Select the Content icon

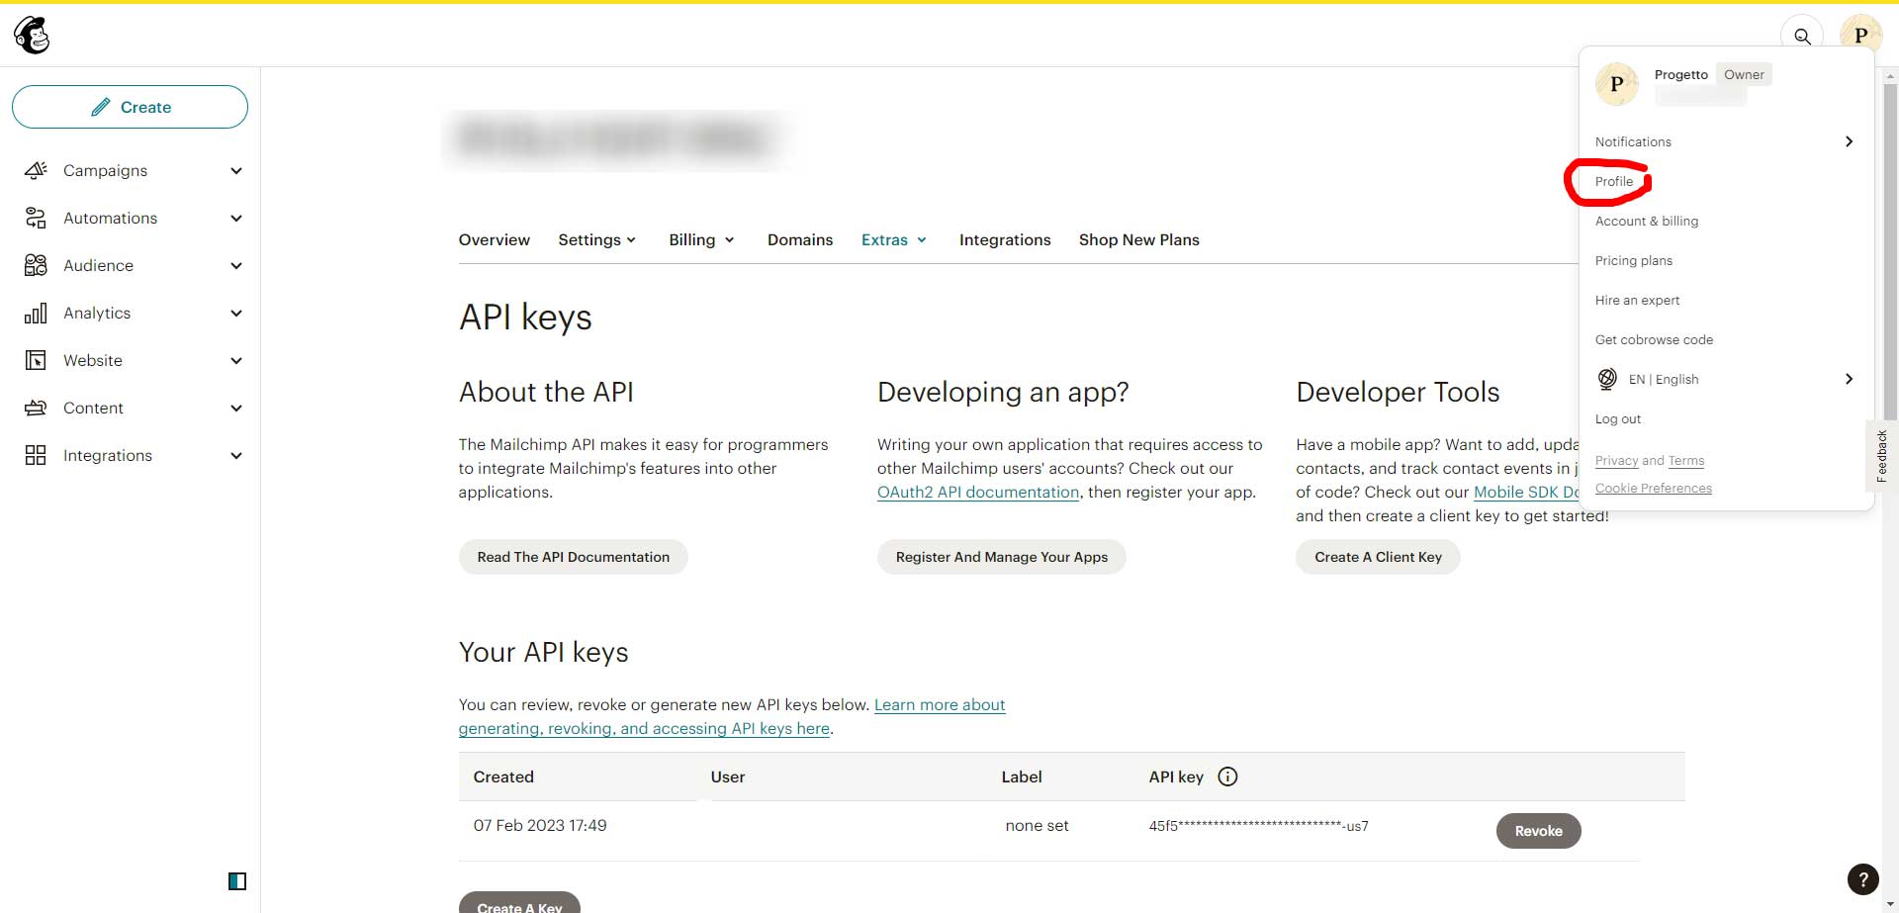coord(36,408)
